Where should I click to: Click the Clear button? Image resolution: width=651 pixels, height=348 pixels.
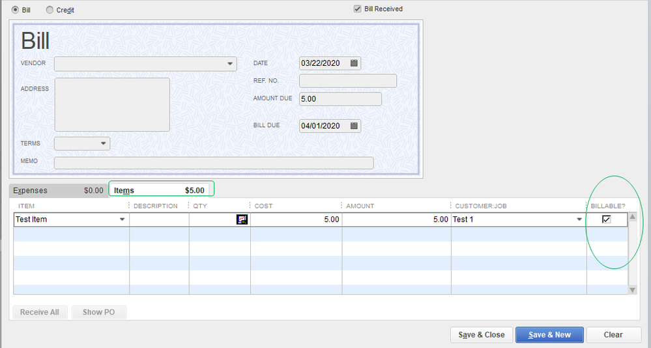614,335
